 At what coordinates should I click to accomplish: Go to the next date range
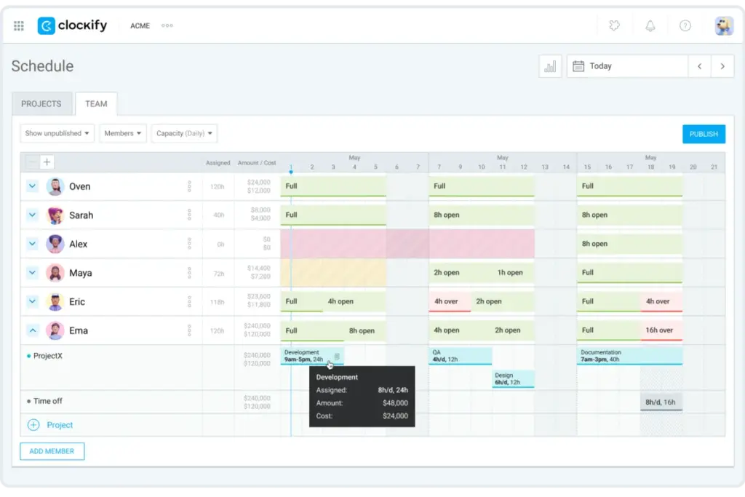tap(722, 66)
